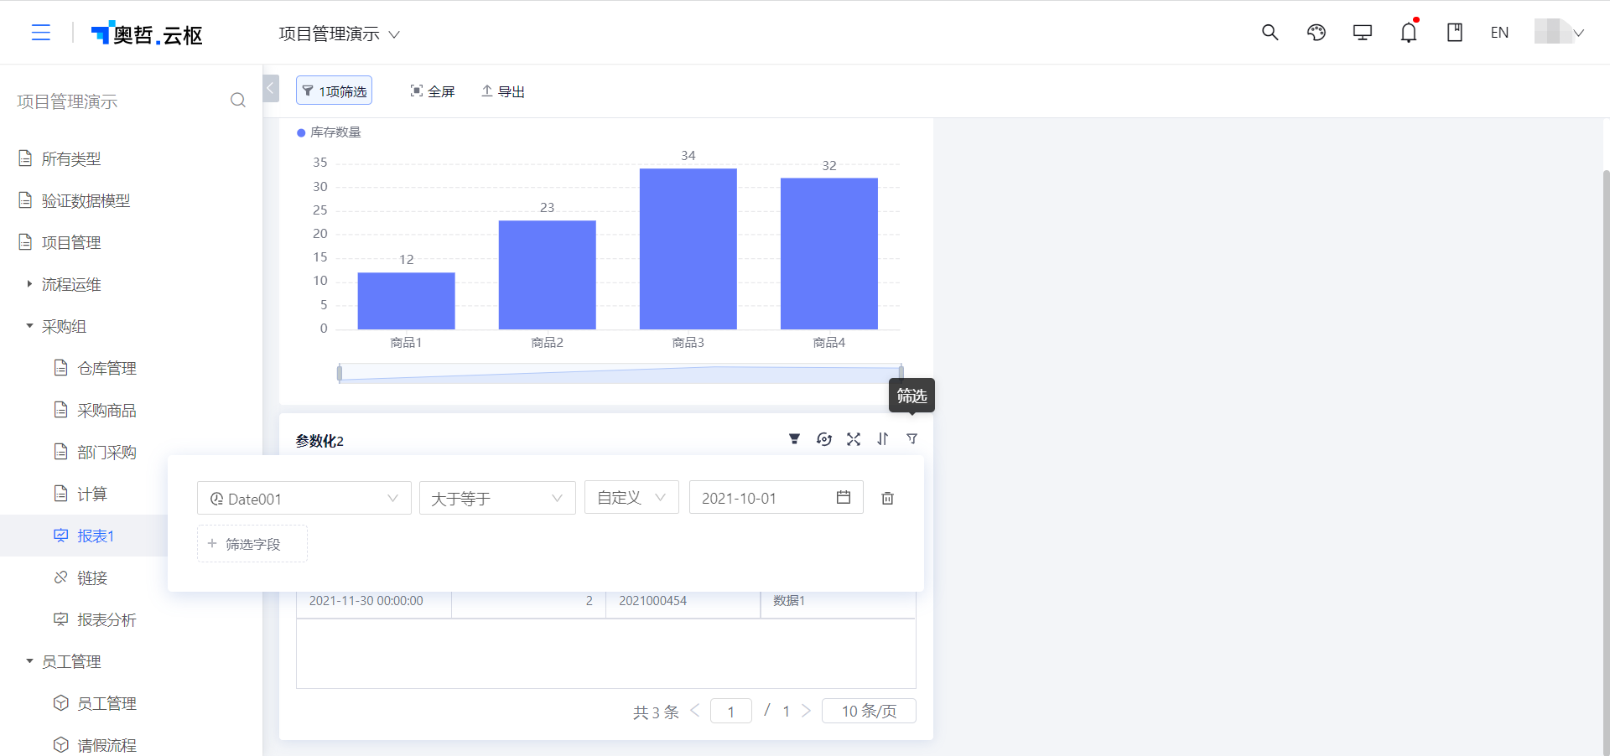Select 报表1 report item
Viewport: 1610px width, 756px height.
84,536
